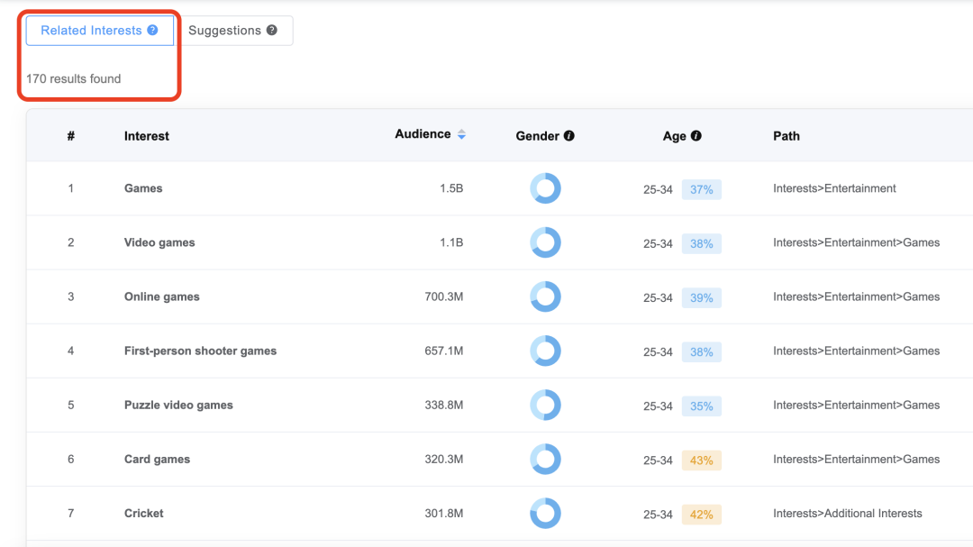Click gender donut chart for Video games
The width and height of the screenshot is (973, 547).
(545, 242)
